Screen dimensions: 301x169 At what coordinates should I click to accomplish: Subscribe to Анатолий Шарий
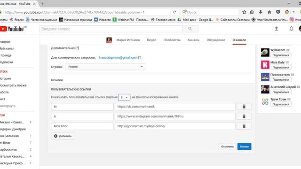pyautogui.click(x=281, y=92)
